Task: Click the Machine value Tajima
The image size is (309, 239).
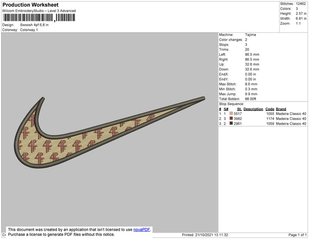Action: click(x=250, y=35)
